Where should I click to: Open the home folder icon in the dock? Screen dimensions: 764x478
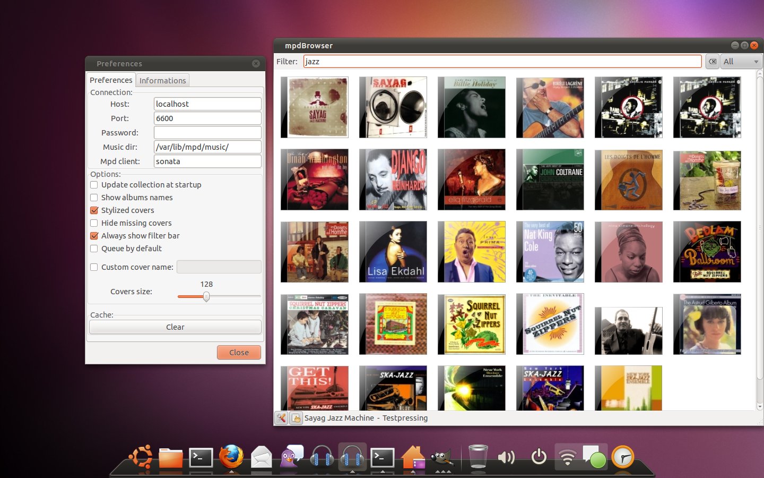pos(413,457)
